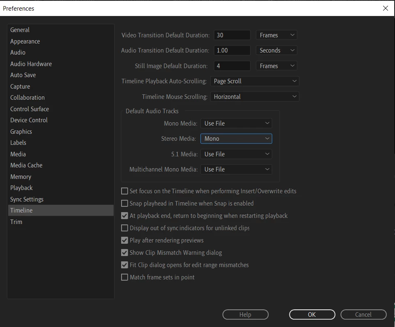Open Timeline Playback Auto-Scrolling dropdown

(x=255, y=81)
